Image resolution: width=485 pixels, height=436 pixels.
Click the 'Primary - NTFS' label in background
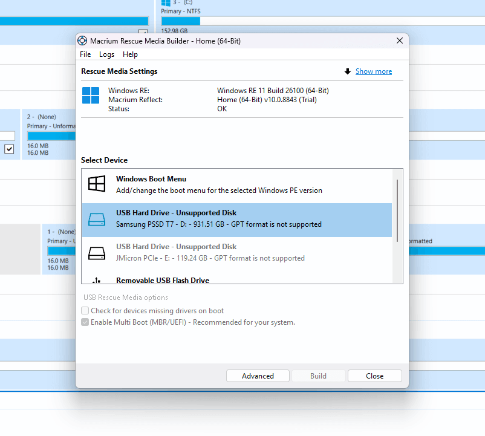(181, 11)
